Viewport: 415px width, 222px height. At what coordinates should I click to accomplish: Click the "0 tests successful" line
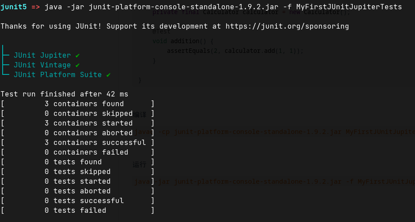(84, 201)
